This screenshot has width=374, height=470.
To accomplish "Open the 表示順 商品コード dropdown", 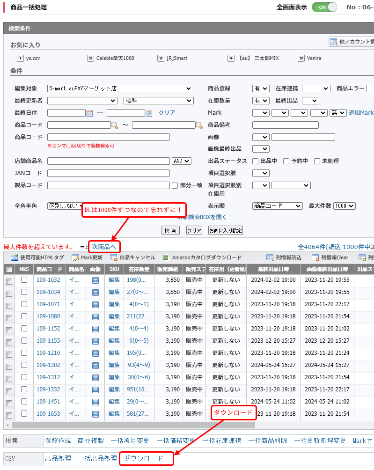I will pos(278,206).
